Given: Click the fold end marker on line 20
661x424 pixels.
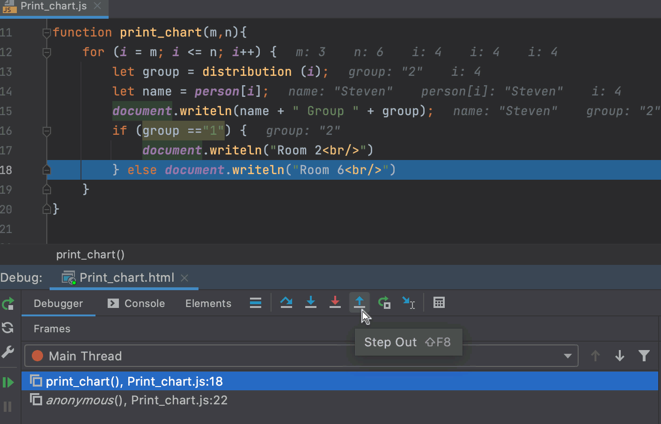Looking at the screenshot, I should click(x=46, y=209).
